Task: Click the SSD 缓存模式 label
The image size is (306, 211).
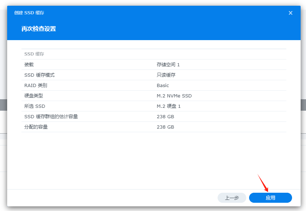Action: [x=39, y=75]
